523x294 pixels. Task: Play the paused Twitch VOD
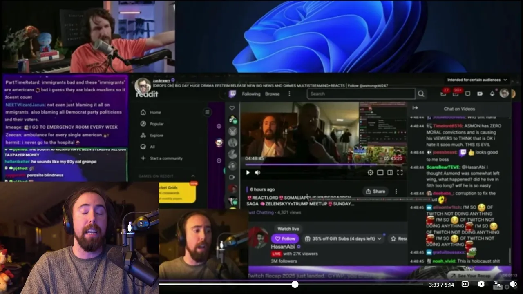pos(248,173)
